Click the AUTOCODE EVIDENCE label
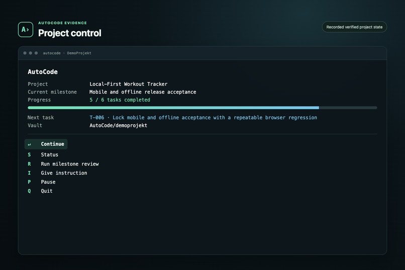 [x=62, y=23]
